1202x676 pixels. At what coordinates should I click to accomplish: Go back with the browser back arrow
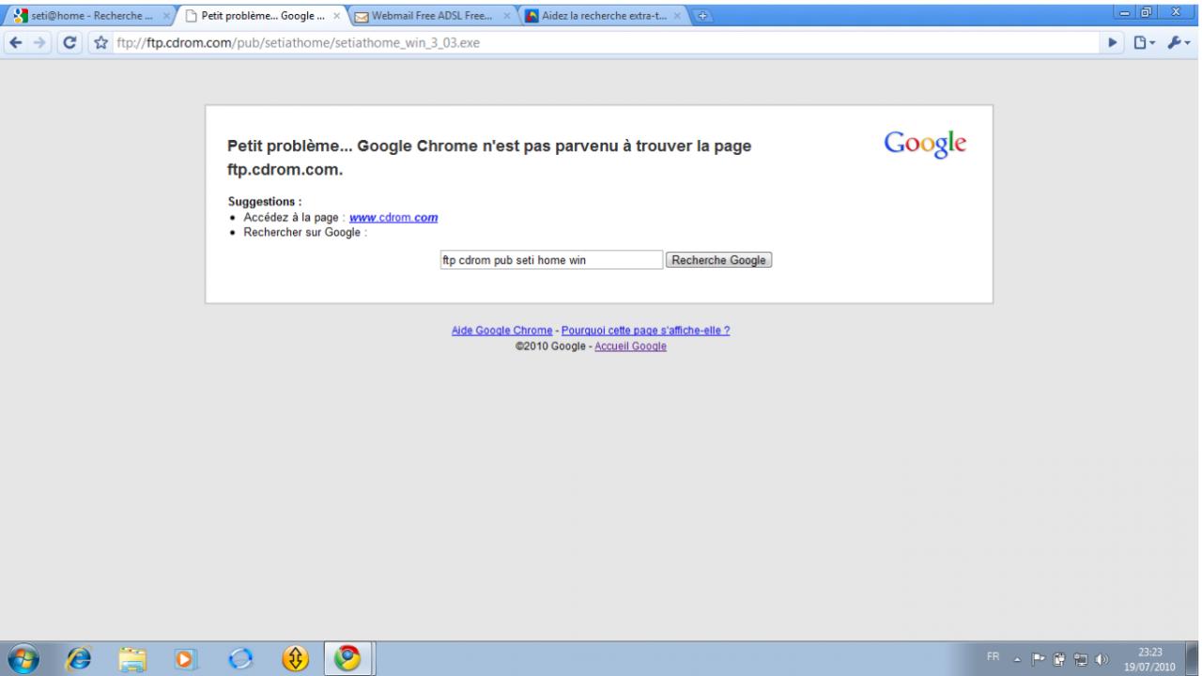click(16, 43)
